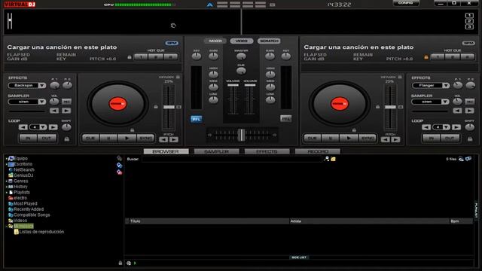Toggle the small square beside left pitch slider

pos(178,107)
